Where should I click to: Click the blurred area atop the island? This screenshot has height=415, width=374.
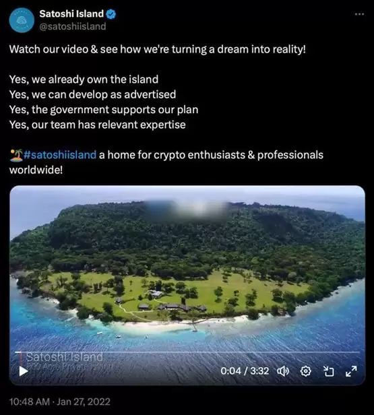[187, 210]
